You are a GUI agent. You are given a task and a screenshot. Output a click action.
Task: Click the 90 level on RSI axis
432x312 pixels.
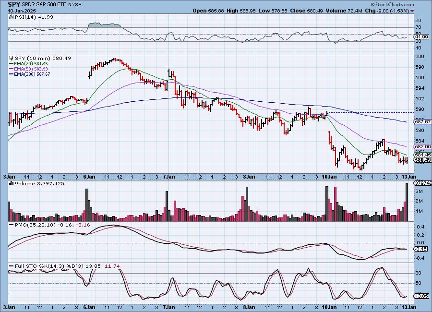pyautogui.click(x=418, y=20)
